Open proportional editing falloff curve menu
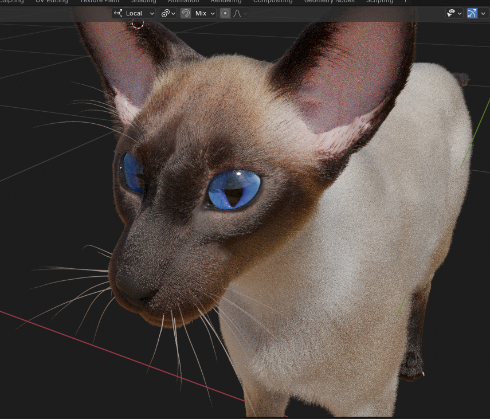490x419 pixels. pos(240,13)
